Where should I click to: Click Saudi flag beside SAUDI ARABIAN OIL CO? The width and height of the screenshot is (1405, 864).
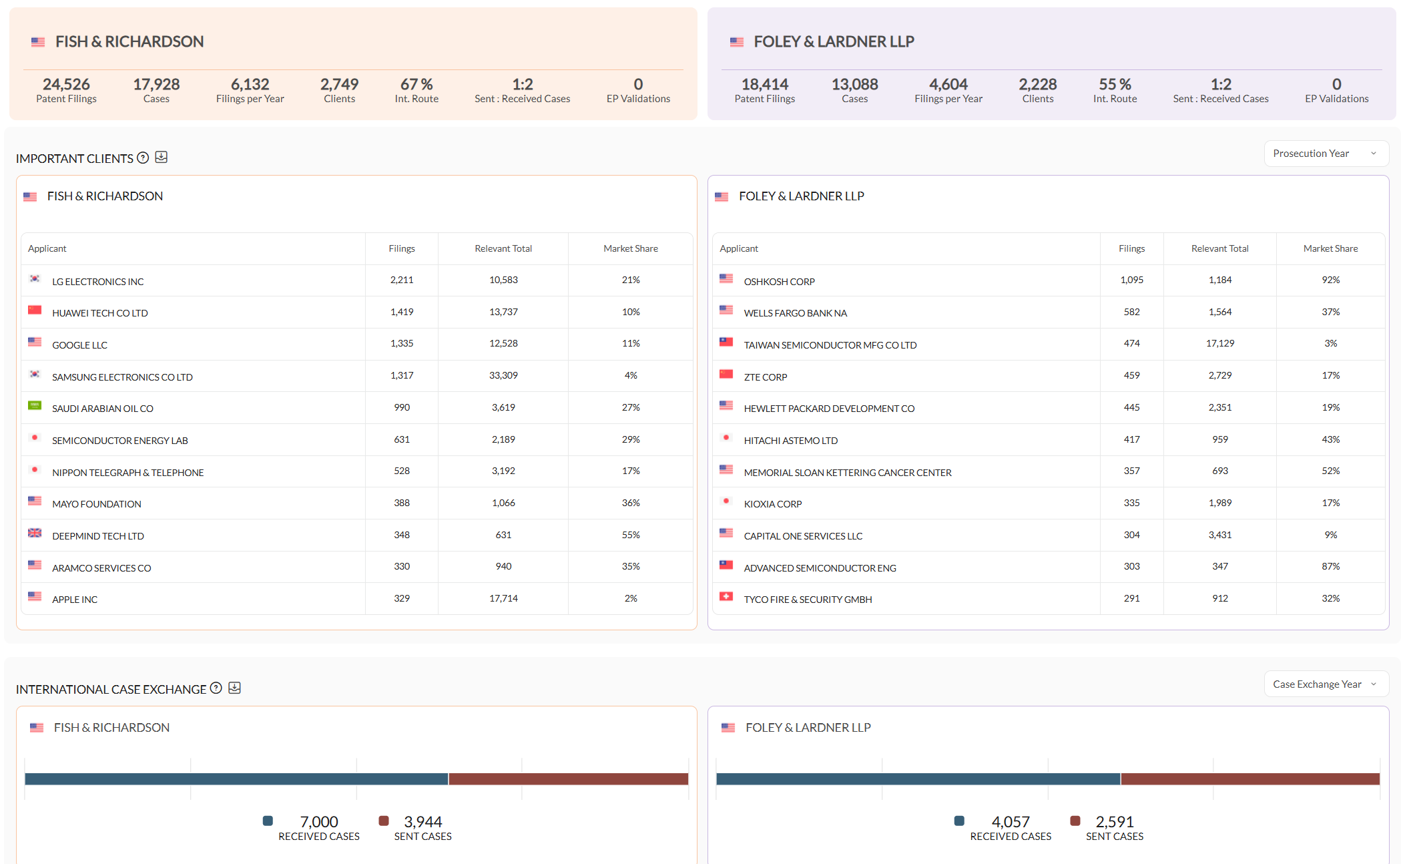pos(35,406)
